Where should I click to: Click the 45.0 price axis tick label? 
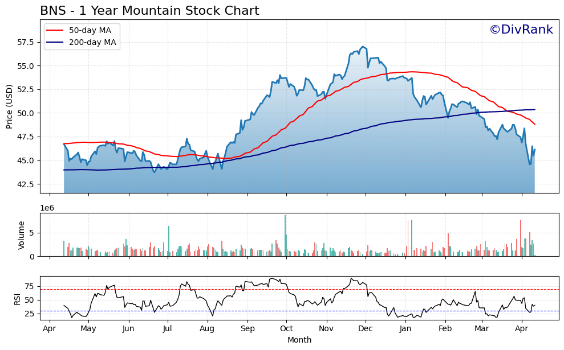26,161
